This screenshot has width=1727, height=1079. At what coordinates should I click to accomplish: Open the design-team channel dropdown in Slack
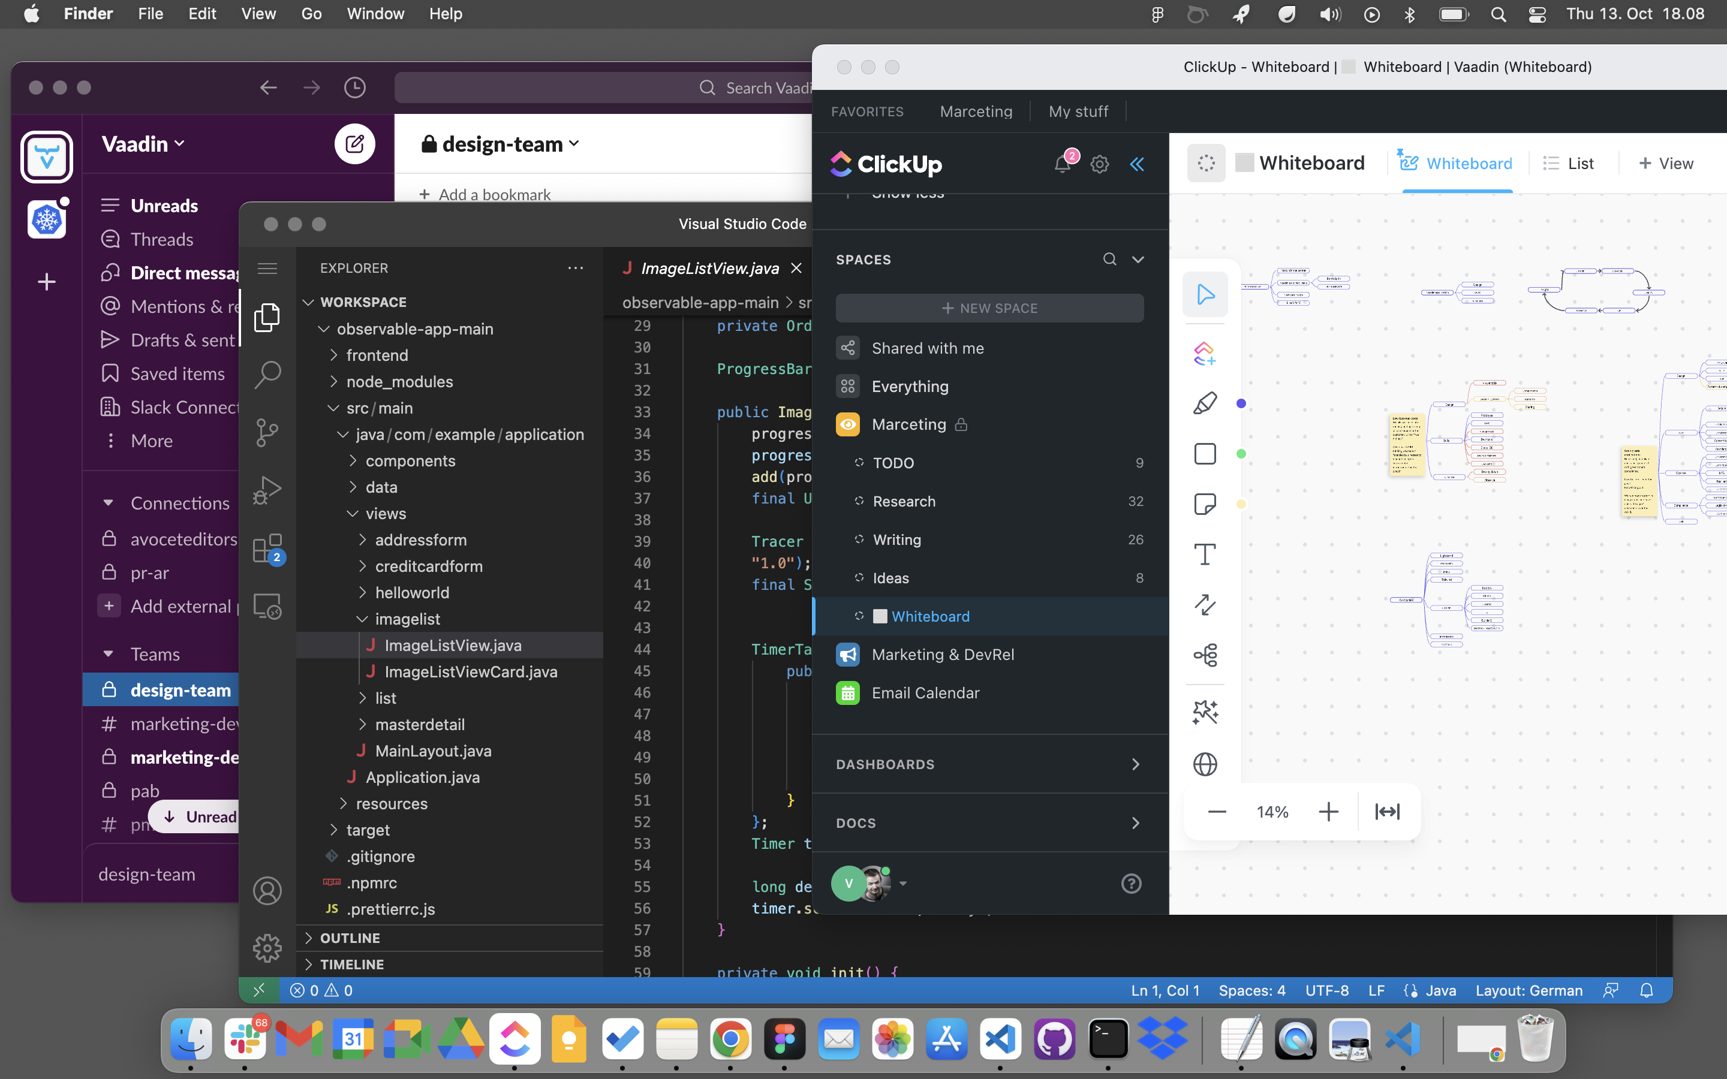coord(500,144)
